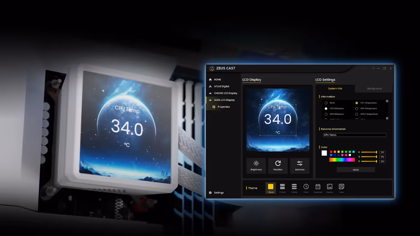Screen dimensions: 420x236
Task: Choose the 2 Block theme
Action: tap(282, 188)
